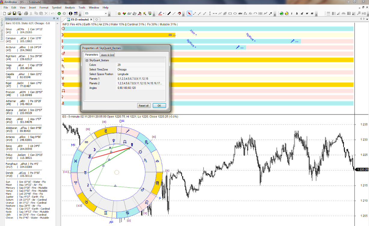Viewport: 369px width, 226px height.
Task: Click OK in Properties dialog
Action: 159,106
